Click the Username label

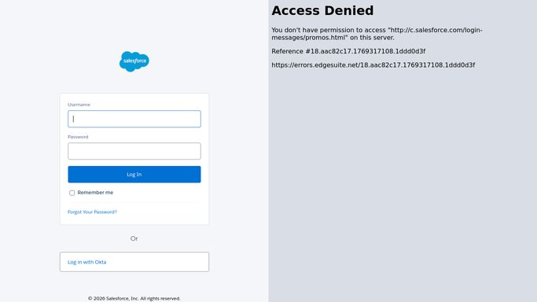(x=79, y=105)
